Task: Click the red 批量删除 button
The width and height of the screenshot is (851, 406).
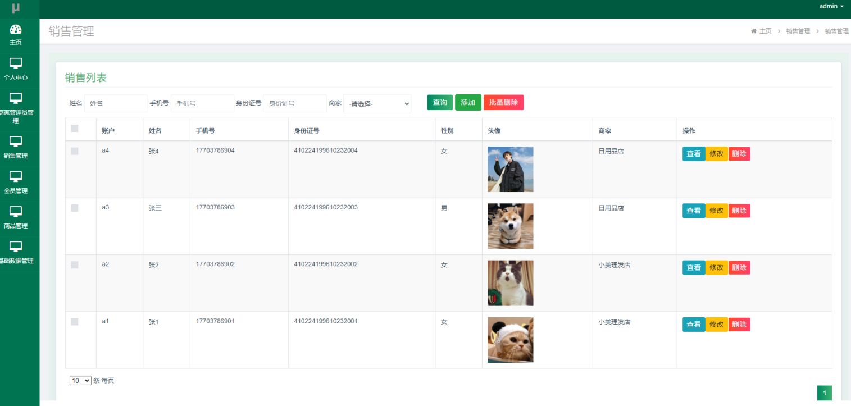Action: 503,102
